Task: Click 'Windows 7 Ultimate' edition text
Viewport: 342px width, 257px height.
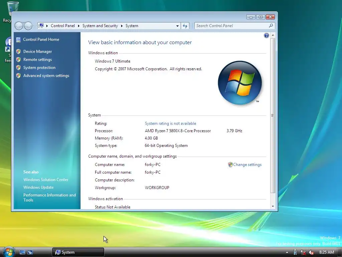Action: pos(113,61)
